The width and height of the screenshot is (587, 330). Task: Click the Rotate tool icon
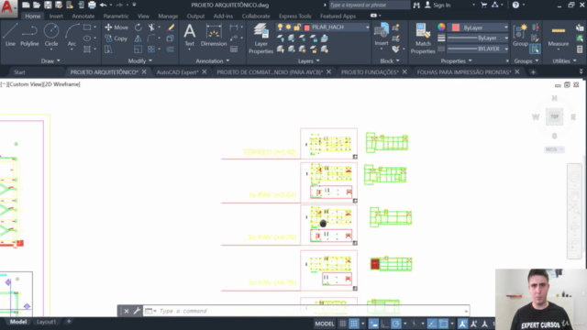point(138,27)
